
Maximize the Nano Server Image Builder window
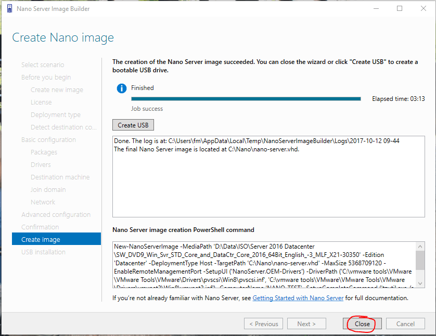click(400, 9)
